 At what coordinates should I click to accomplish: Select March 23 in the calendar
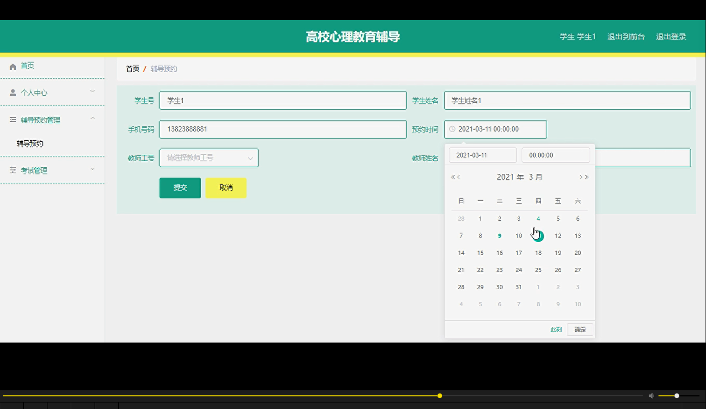tap(500, 270)
